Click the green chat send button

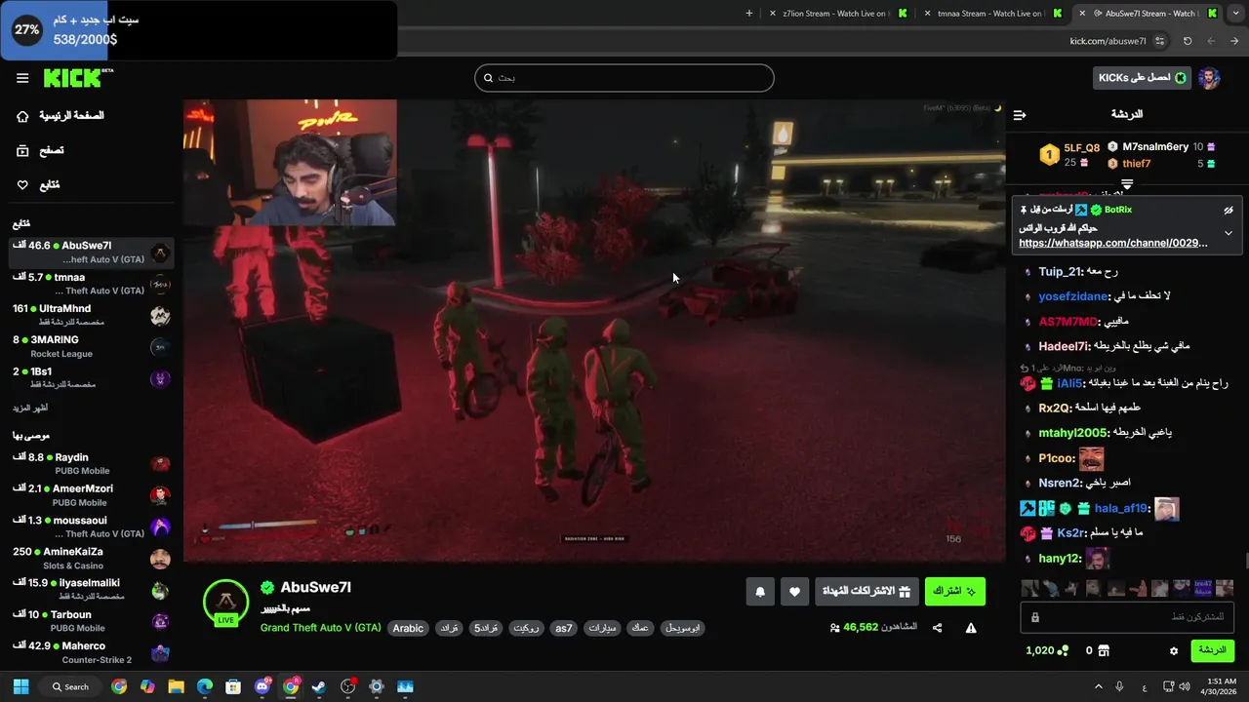(1212, 650)
